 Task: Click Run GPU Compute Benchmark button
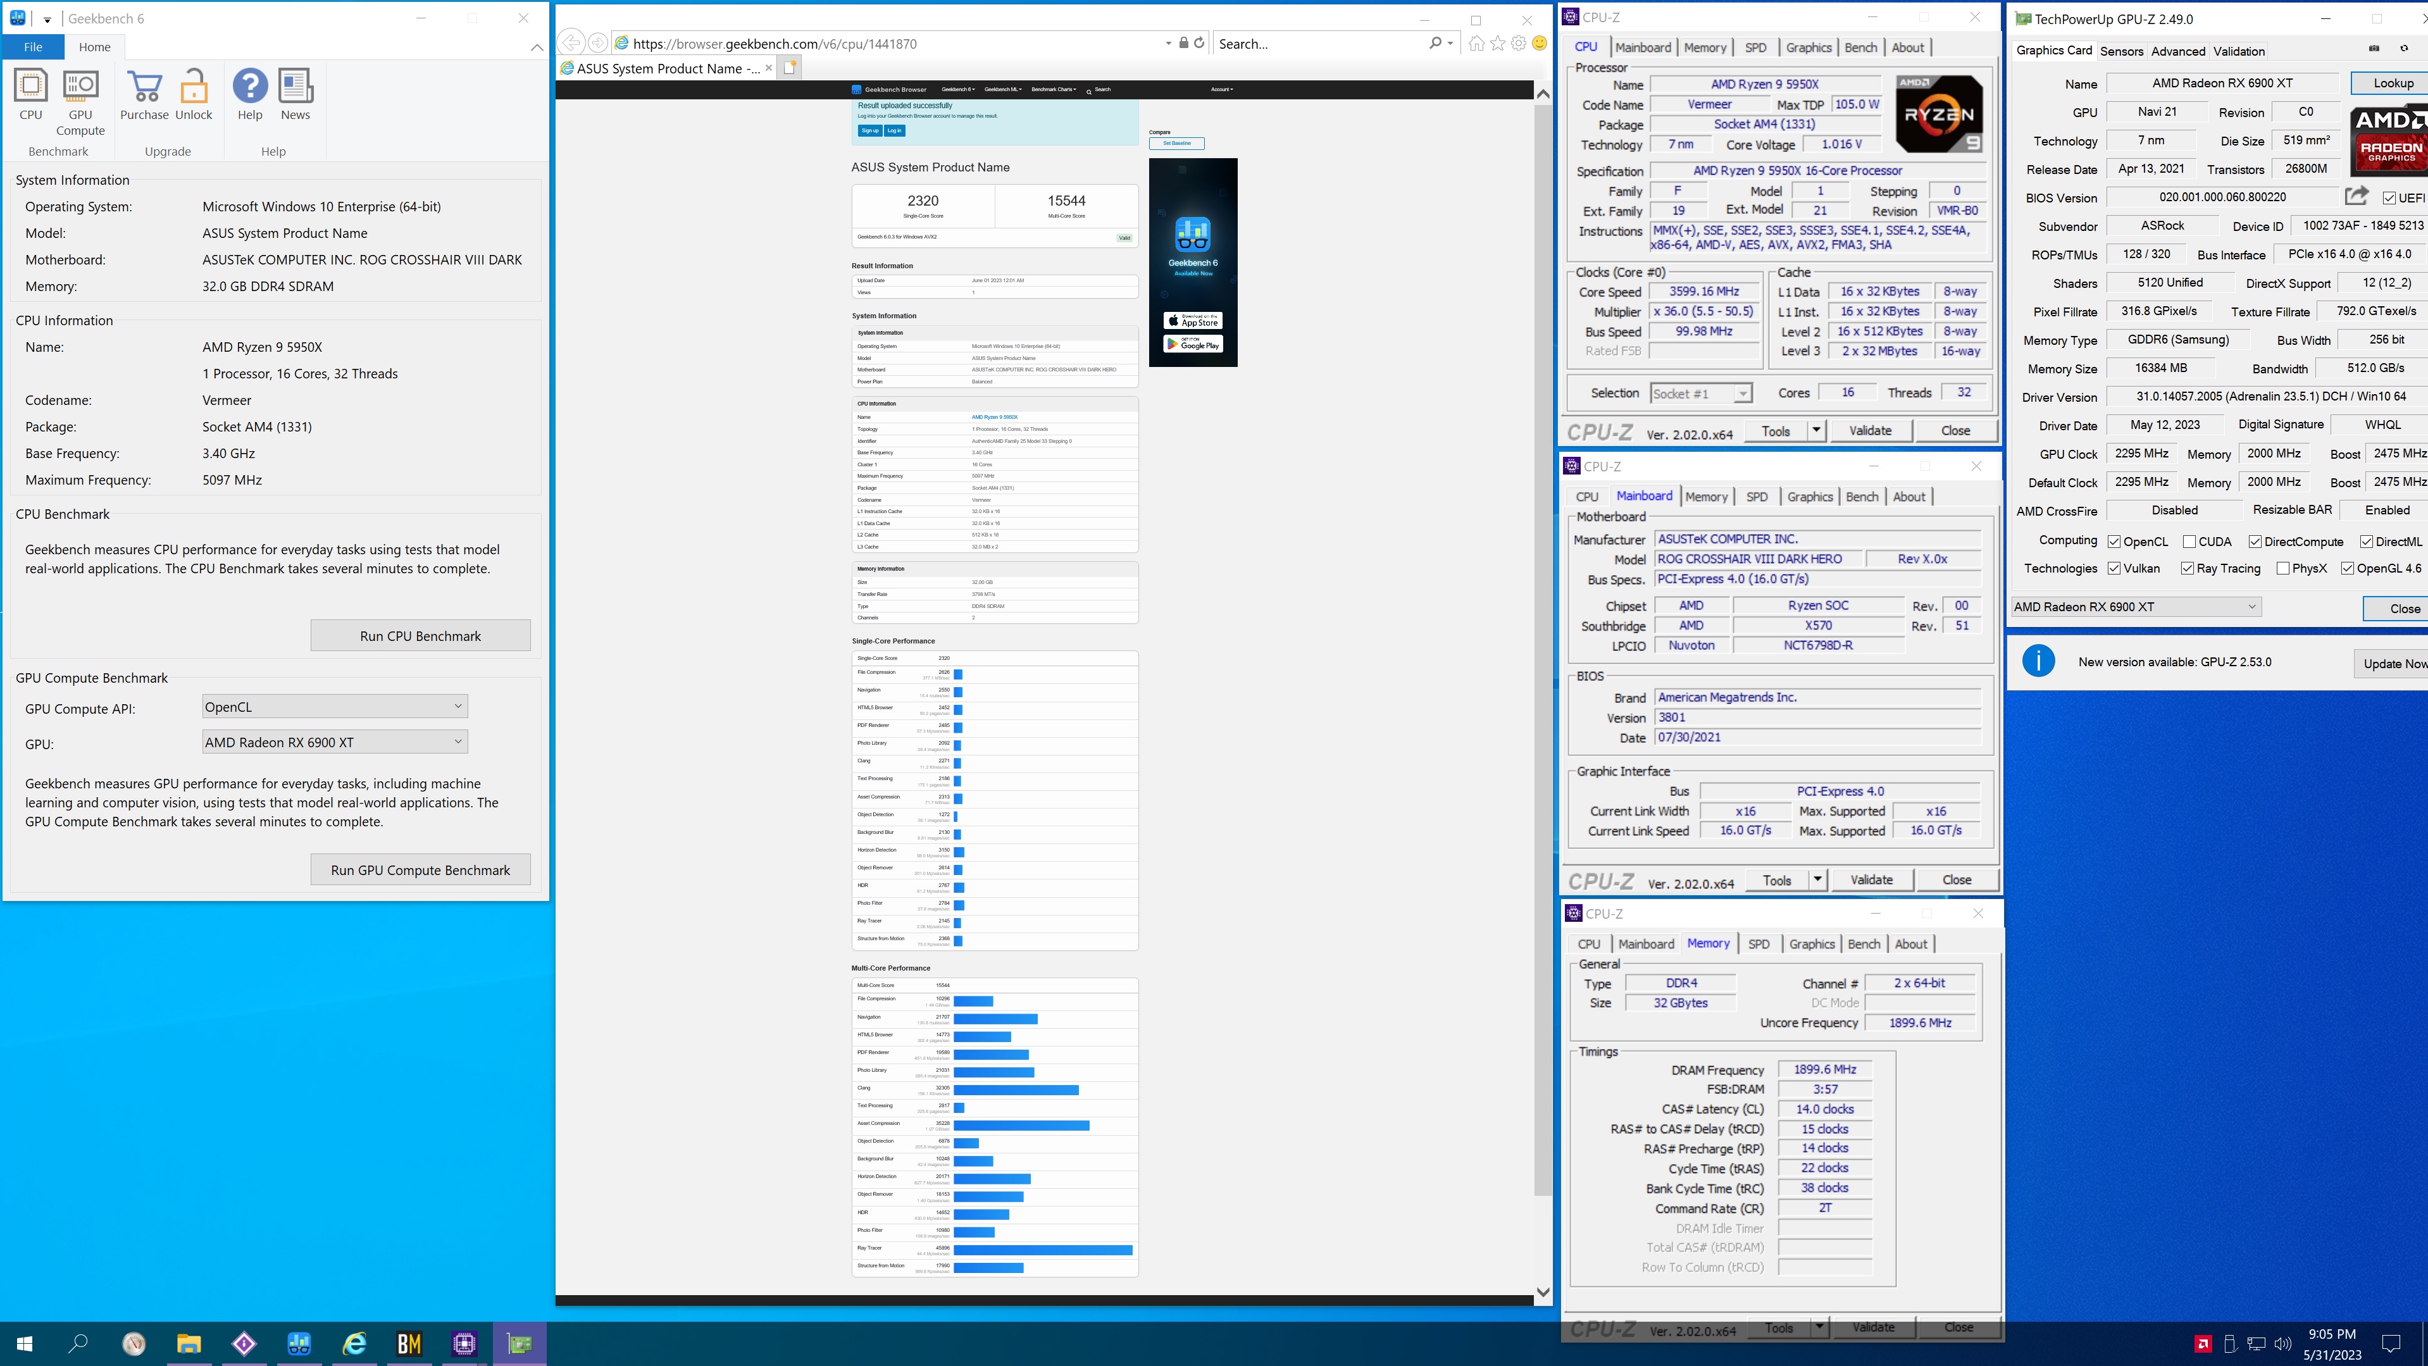point(420,869)
